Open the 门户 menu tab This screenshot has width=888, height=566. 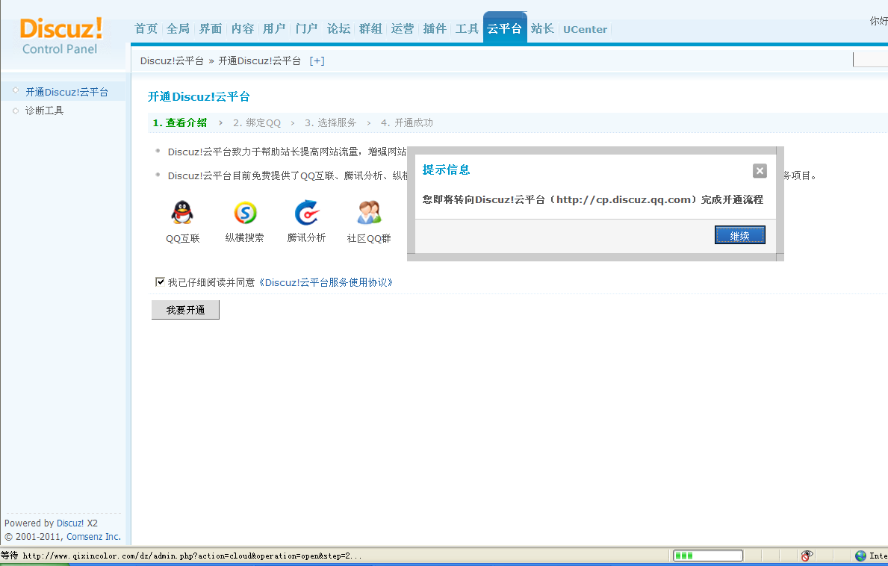pos(306,29)
